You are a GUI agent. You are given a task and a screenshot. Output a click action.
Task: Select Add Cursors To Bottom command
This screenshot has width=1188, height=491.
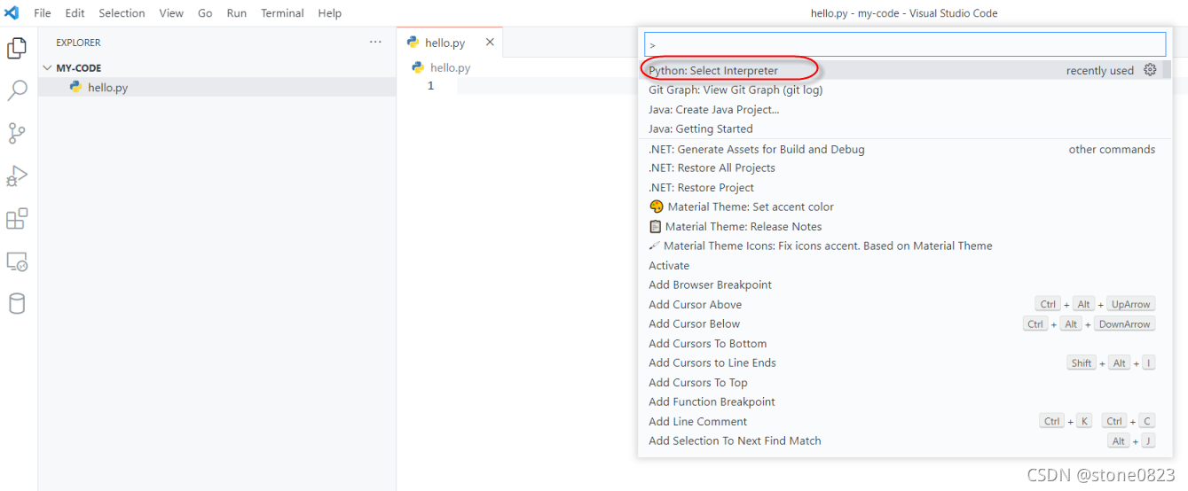point(905,343)
